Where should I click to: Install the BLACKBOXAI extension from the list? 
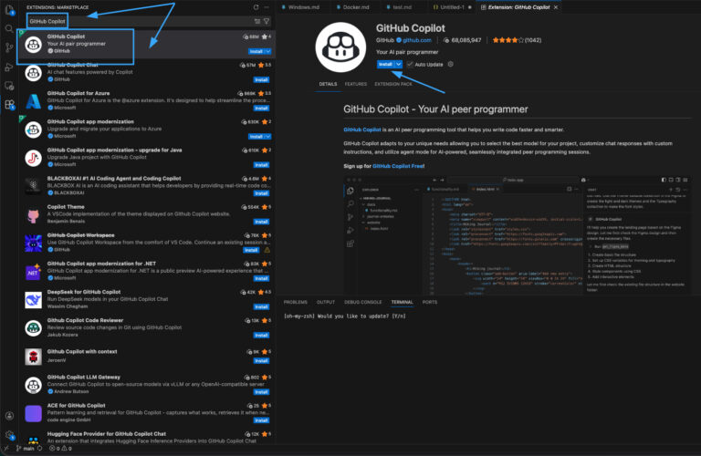pyautogui.click(x=261, y=193)
